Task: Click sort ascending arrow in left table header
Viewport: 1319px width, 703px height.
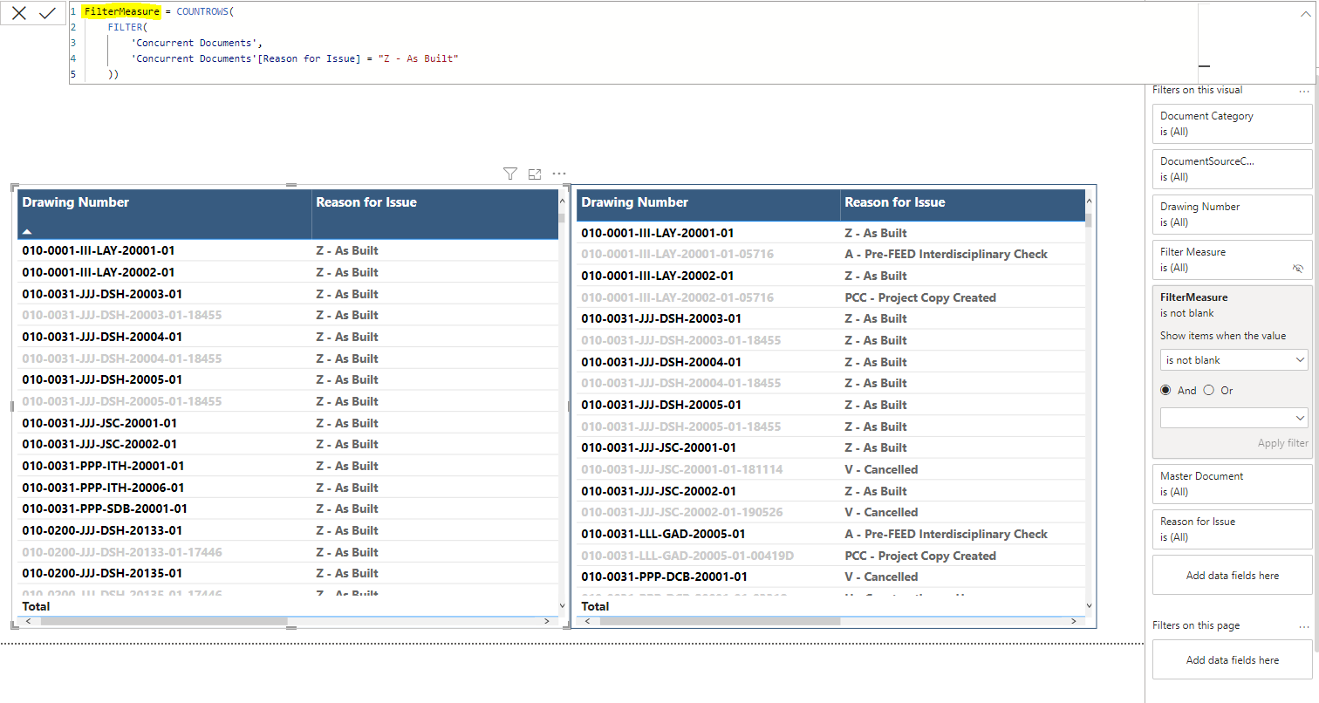Action: coord(27,232)
